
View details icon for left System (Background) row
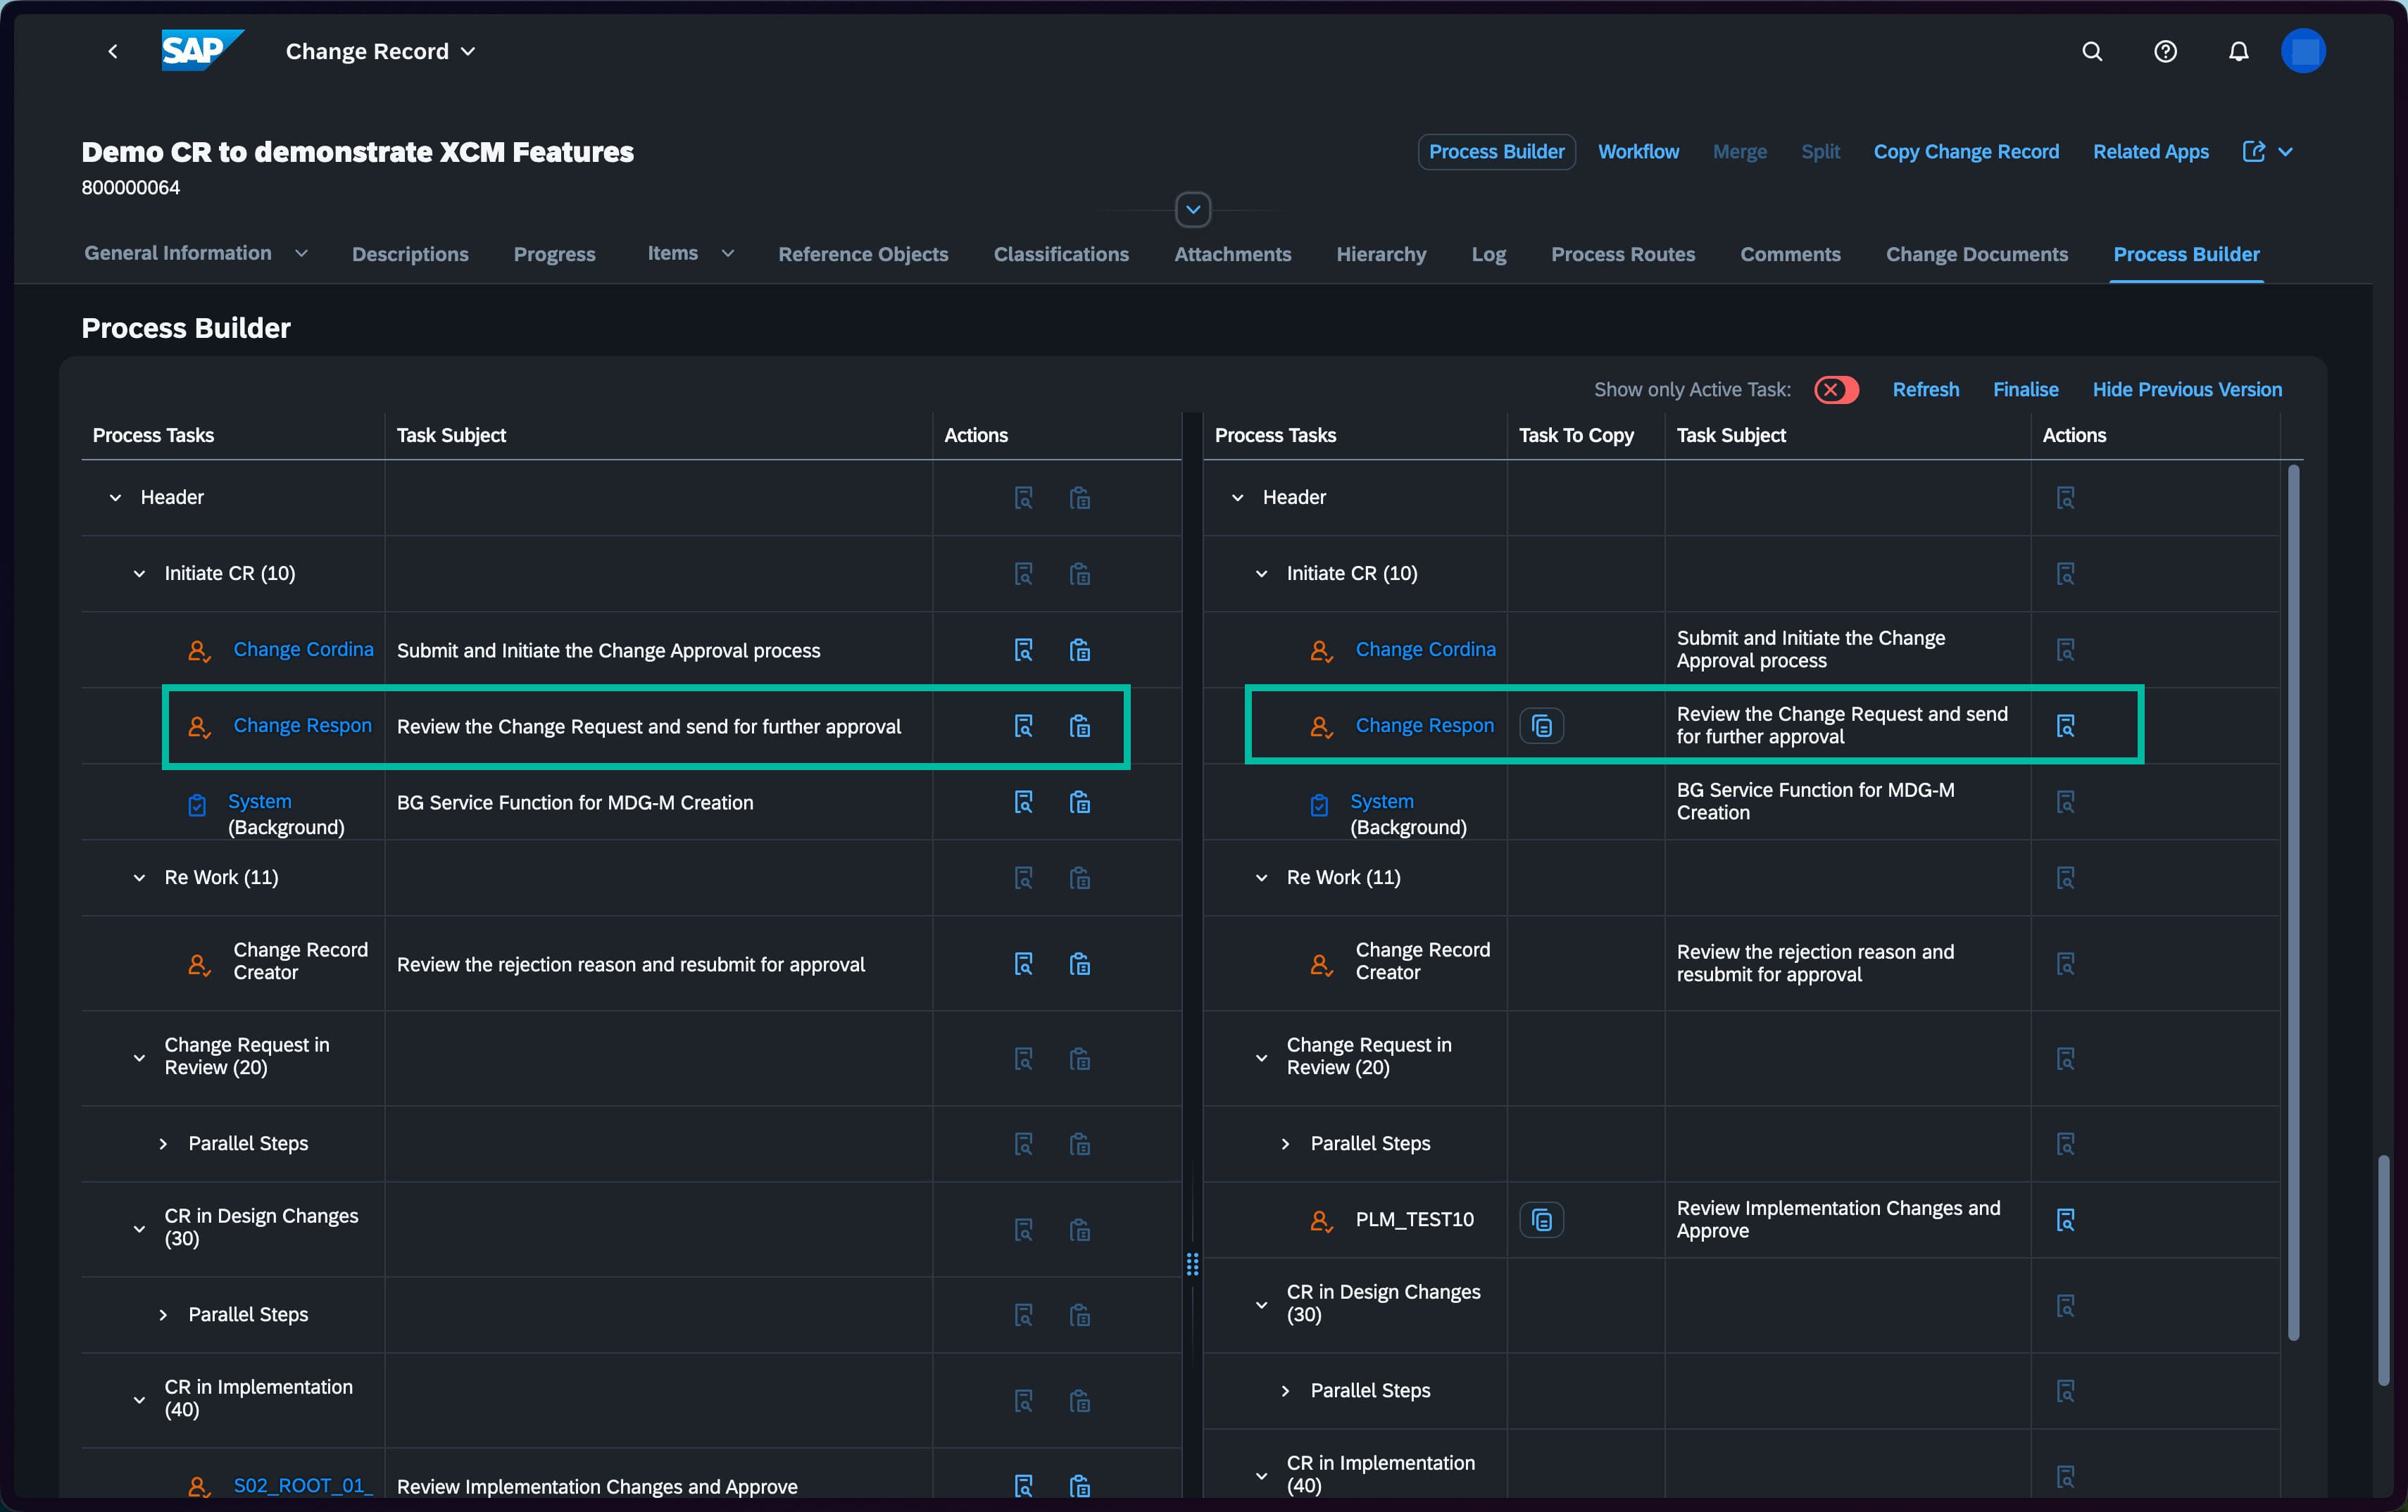click(x=1023, y=802)
